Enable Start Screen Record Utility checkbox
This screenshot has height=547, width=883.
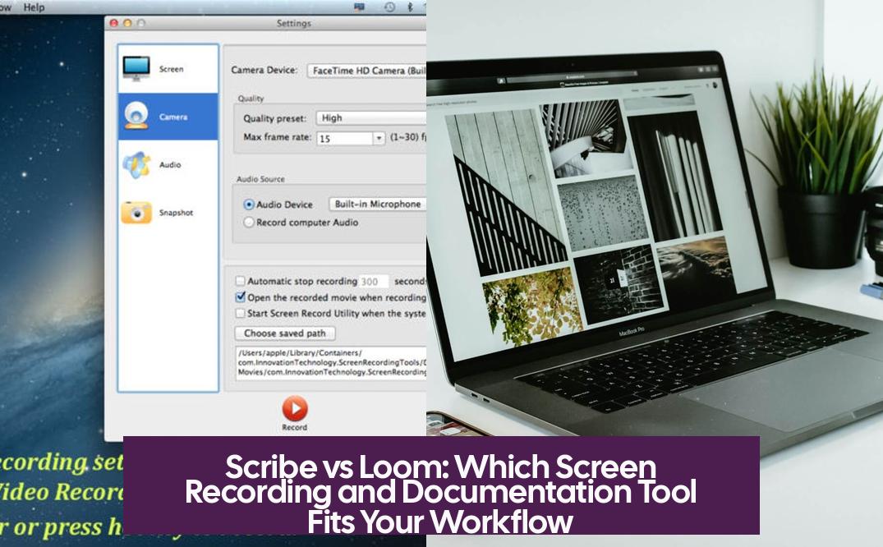point(241,313)
